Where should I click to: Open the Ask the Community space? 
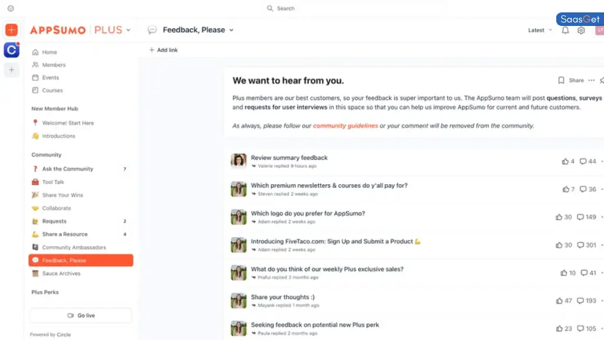point(80,169)
